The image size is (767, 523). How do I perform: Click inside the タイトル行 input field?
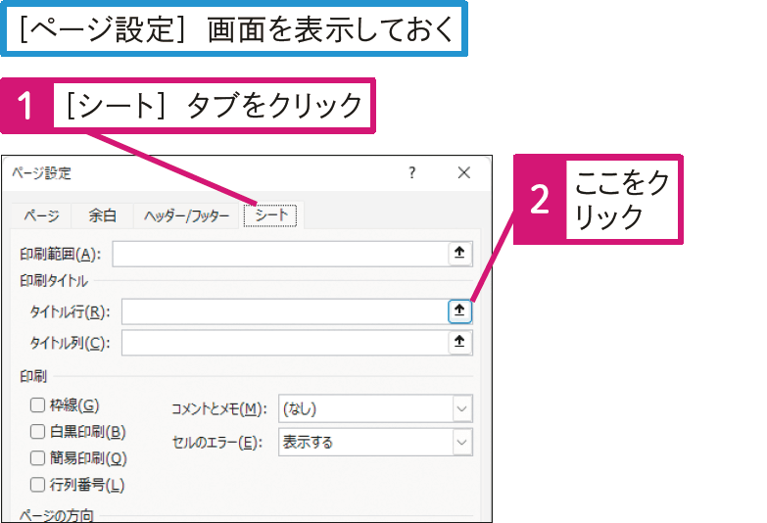coord(285,311)
